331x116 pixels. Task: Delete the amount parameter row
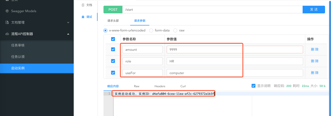pyautogui.click(x=315, y=49)
